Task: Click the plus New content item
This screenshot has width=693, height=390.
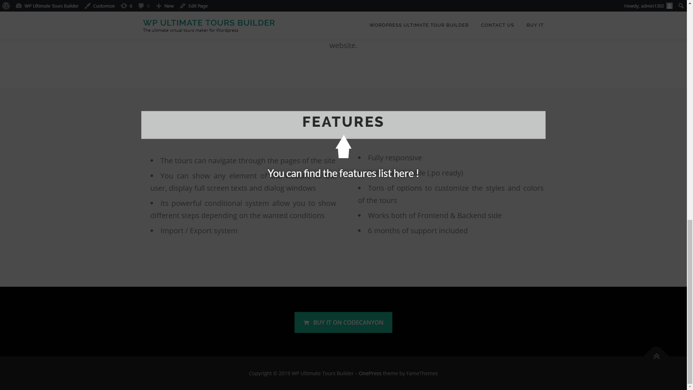Action: (x=165, y=6)
